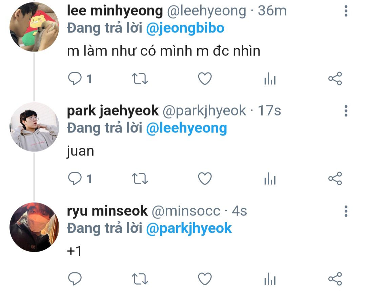
Task: Retweet lee minhyeong's tweet
Action: pos(140,78)
